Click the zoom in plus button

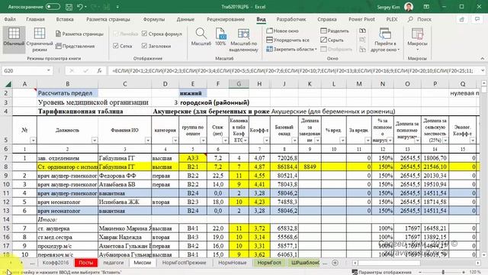point(464,272)
